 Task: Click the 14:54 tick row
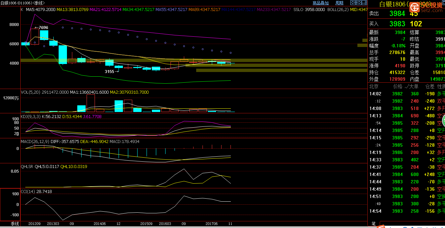[x=406, y=211]
